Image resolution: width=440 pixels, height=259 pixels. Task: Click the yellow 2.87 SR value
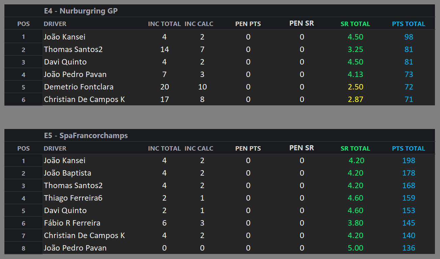tap(356, 99)
